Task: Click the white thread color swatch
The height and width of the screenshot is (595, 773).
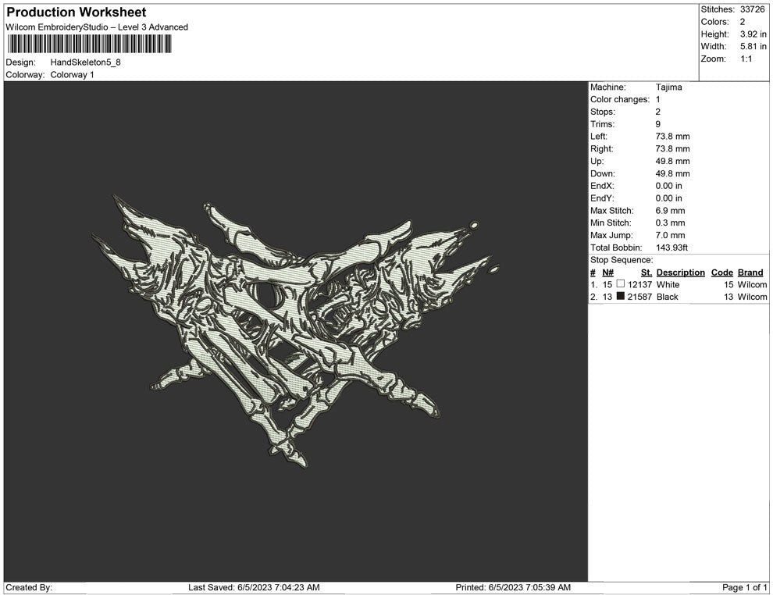Action: 621,285
